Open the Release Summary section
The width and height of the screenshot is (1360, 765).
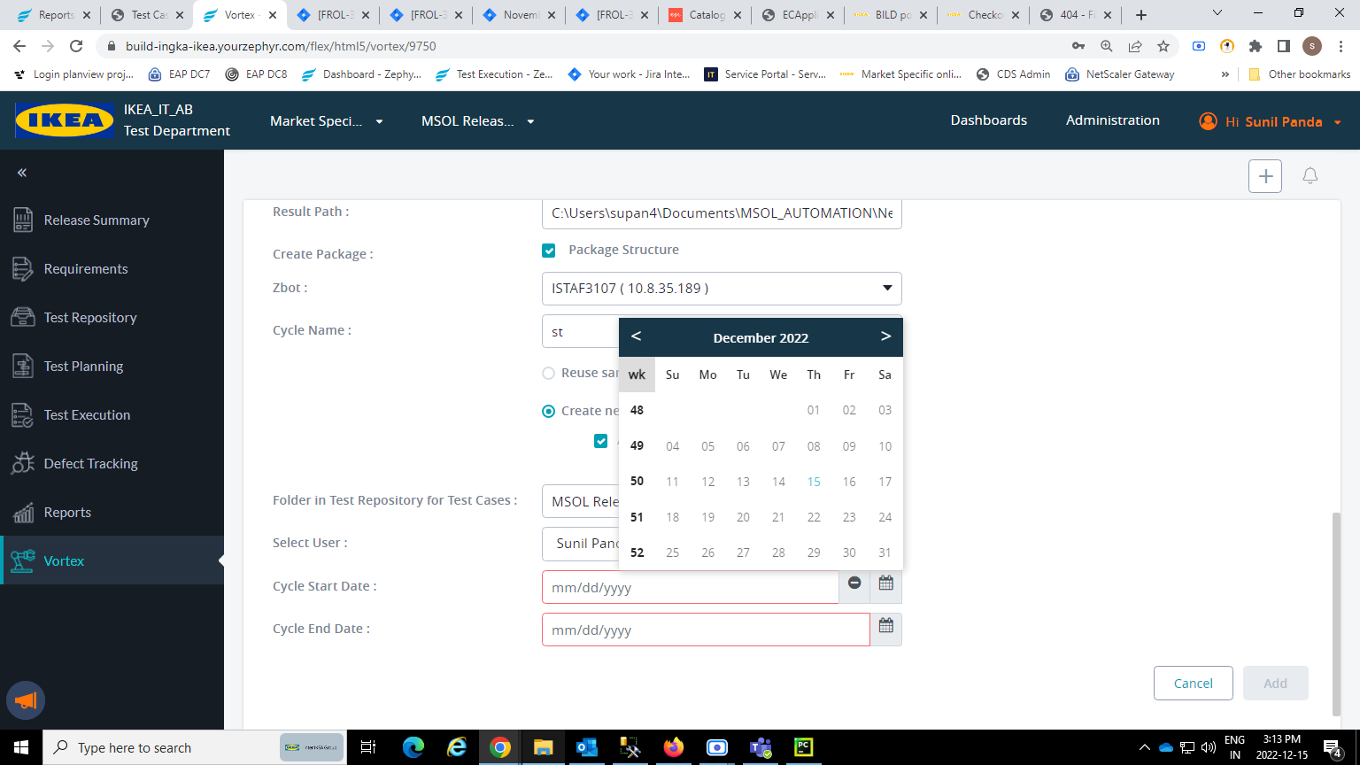pyautogui.click(x=97, y=220)
